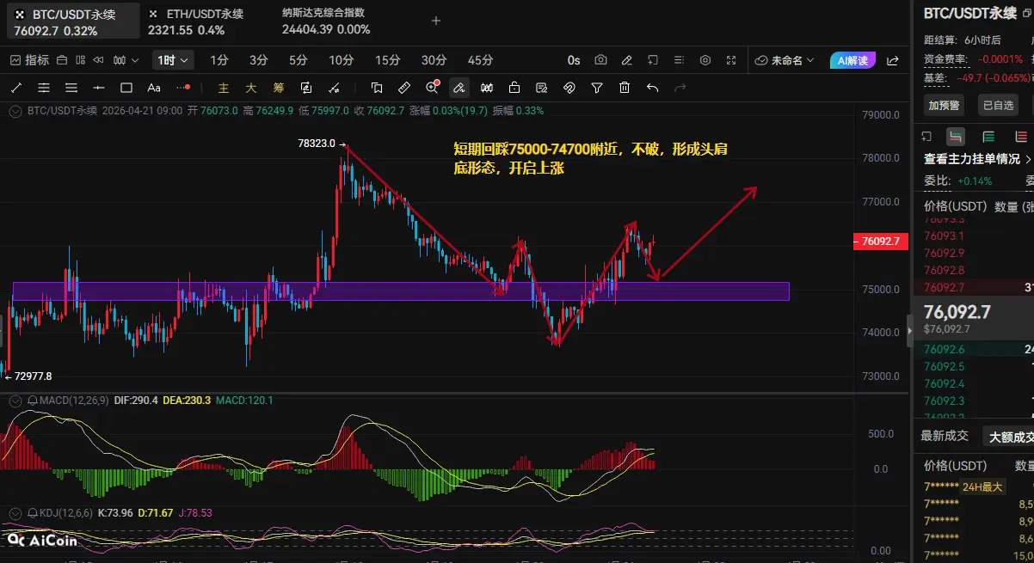
Task: Select the three plain horizontal lines tool
Action: click(x=71, y=87)
